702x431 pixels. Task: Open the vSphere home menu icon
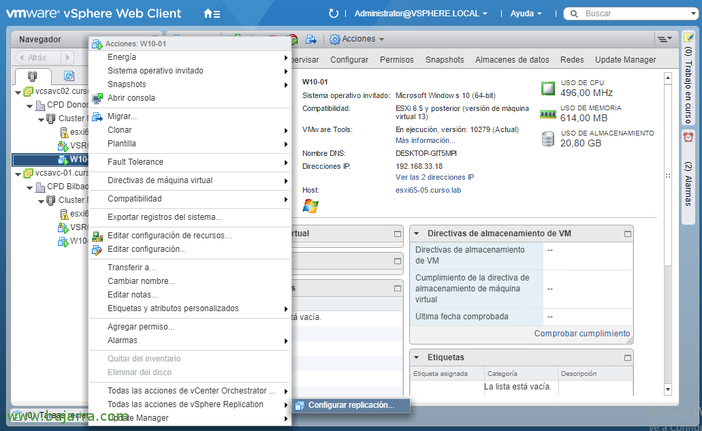click(x=211, y=14)
